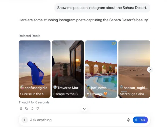
Task: Click the thumbs up feedback icon
Action: (32, 108)
